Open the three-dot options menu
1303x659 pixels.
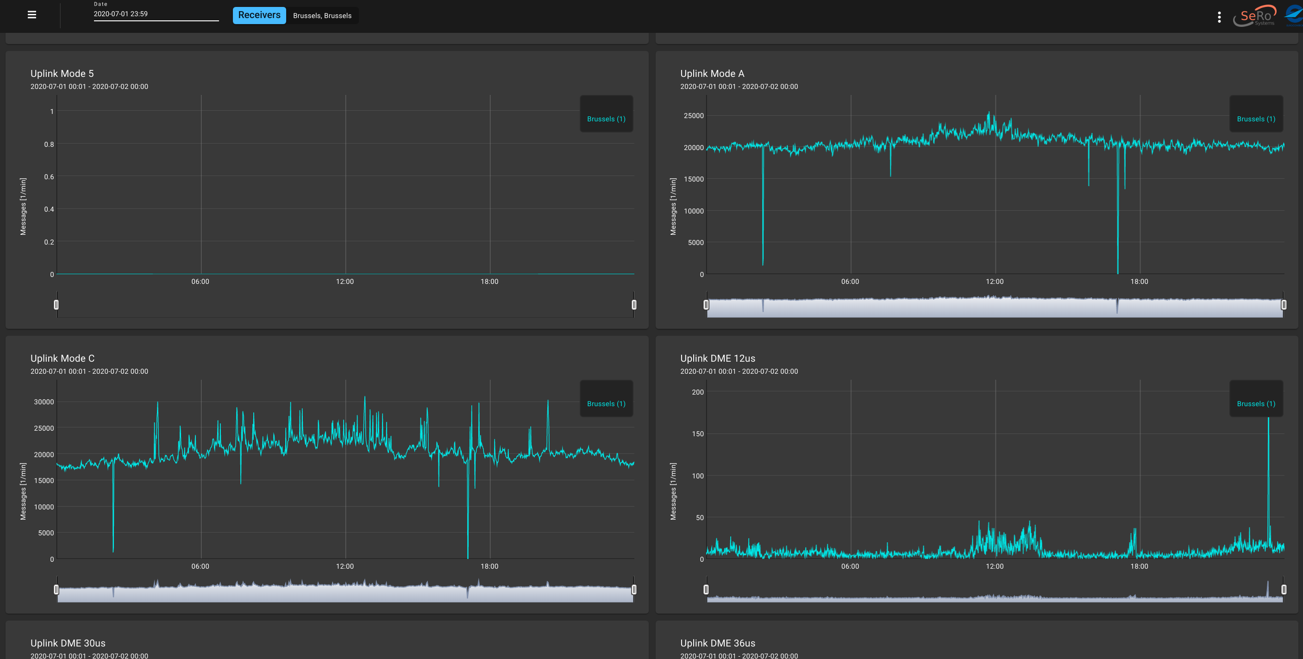(1220, 16)
